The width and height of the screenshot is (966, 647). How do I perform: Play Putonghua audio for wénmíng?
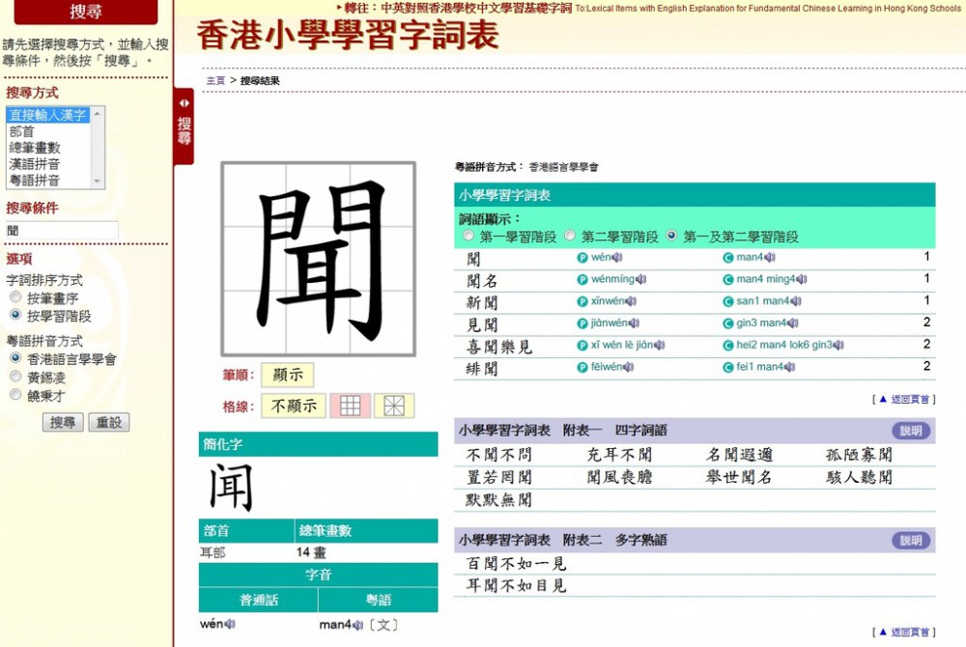pos(640,280)
